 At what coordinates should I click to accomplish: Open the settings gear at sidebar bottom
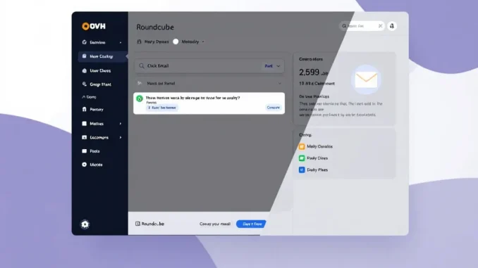[x=85, y=224]
